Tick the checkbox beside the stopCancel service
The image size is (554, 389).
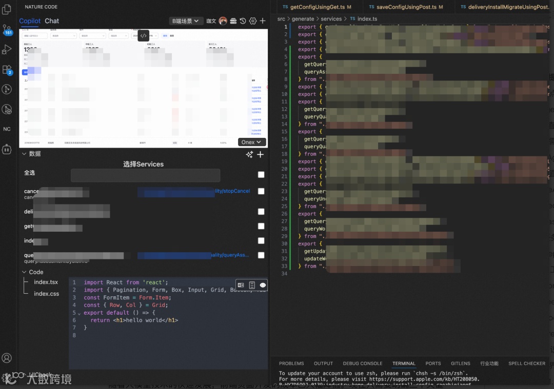pos(261,191)
